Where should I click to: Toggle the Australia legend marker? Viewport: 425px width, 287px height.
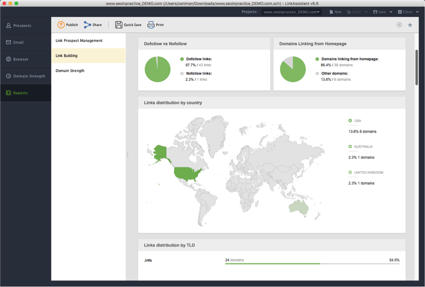point(350,147)
